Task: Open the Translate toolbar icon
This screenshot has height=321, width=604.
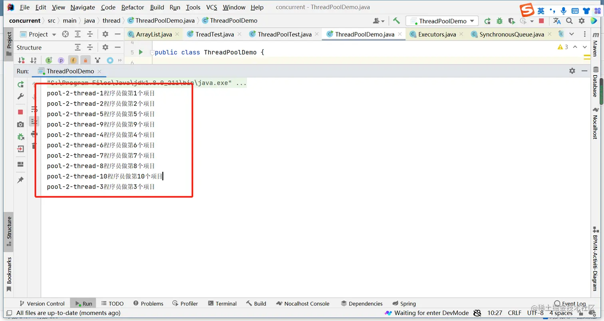Action: [x=557, y=21]
